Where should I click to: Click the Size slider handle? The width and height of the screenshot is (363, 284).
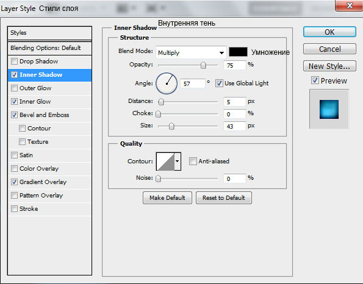pos(171,126)
